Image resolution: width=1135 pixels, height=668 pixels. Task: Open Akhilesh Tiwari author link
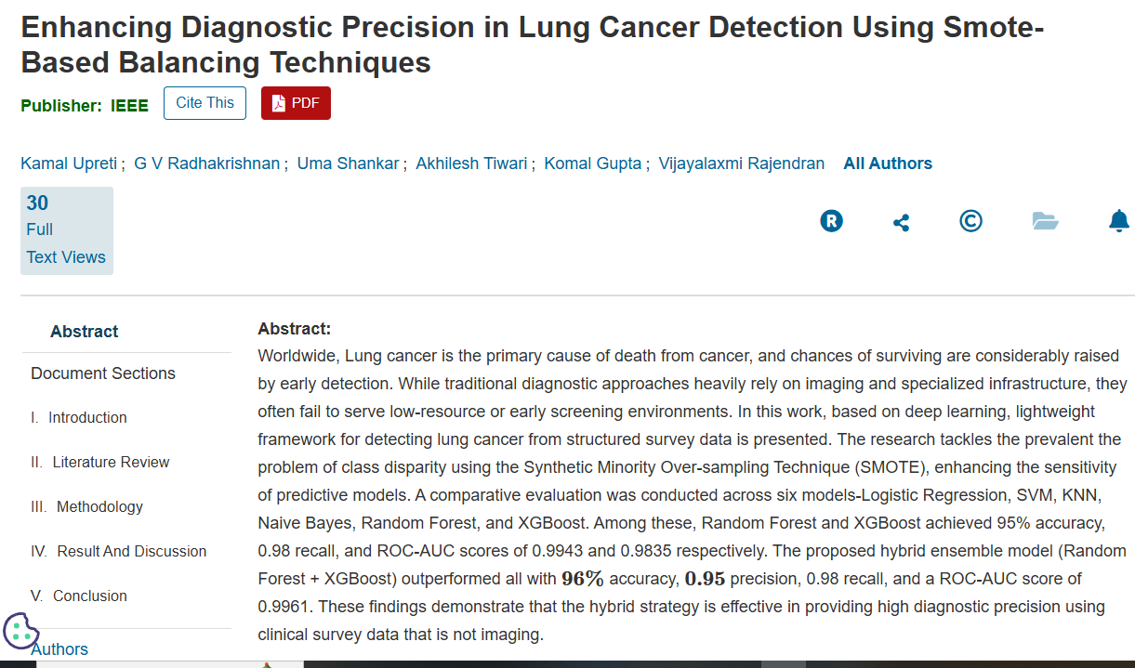coord(471,164)
